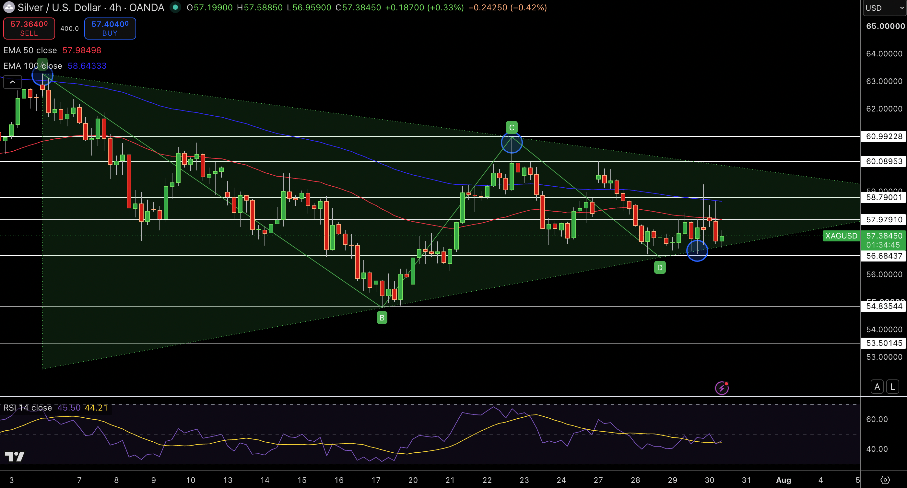Click the EMA 100 close indicator legend
The width and height of the screenshot is (907, 488).
pyautogui.click(x=33, y=66)
